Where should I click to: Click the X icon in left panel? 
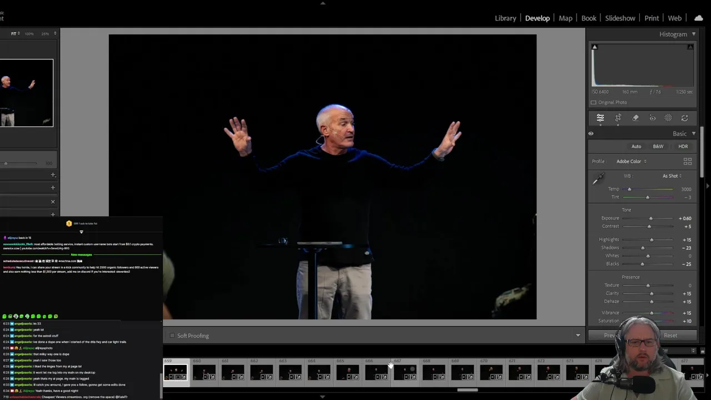point(53,202)
